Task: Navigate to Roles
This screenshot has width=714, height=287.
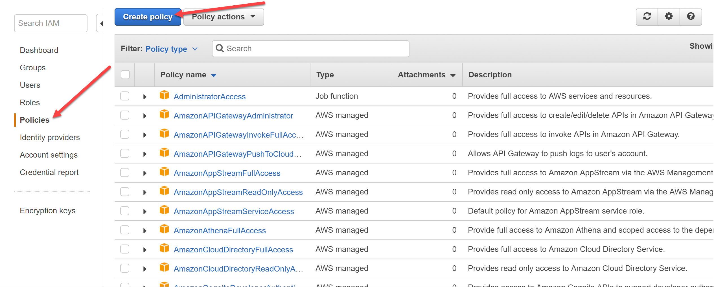Action: [30, 102]
